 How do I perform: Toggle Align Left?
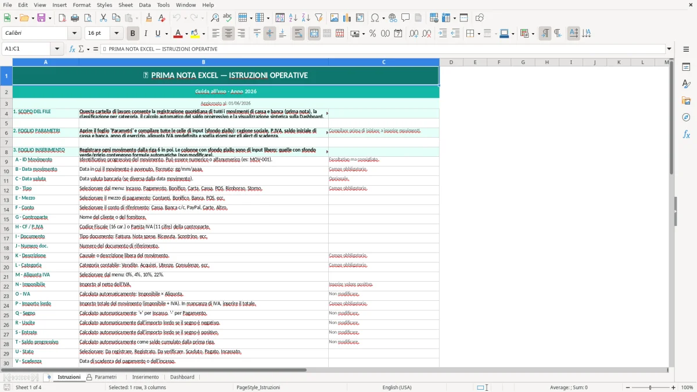tap(215, 34)
